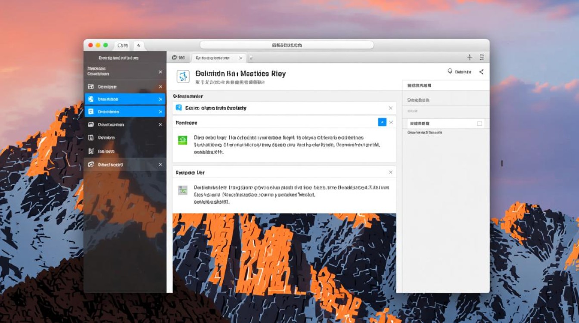The height and width of the screenshot is (323, 579).
Task: Tick the empty checkbox in the right panel
Action: (479, 124)
